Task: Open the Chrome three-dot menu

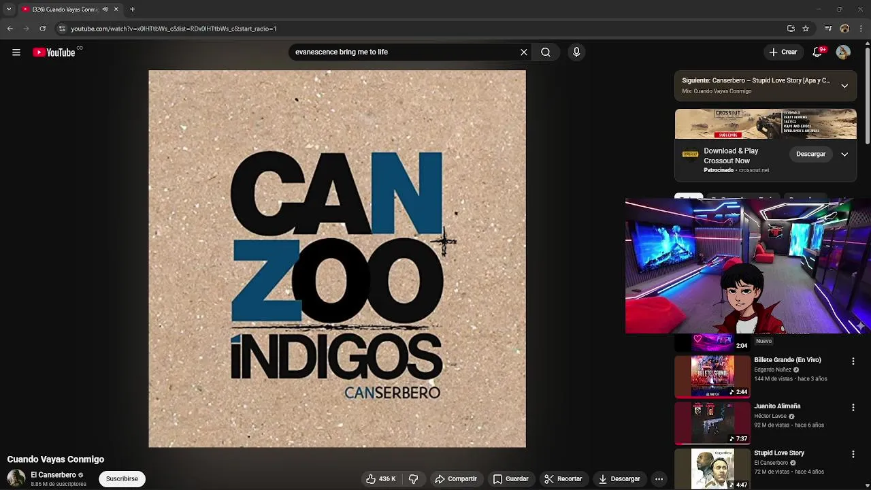Action: tap(861, 29)
